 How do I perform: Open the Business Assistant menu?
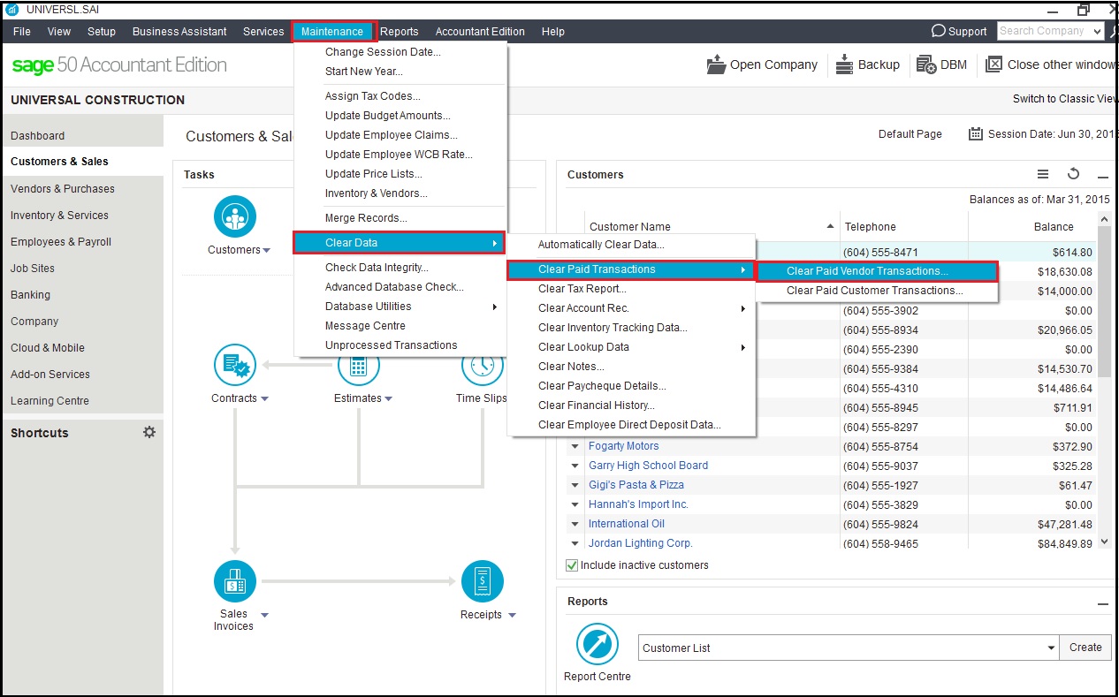pyautogui.click(x=179, y=31)
